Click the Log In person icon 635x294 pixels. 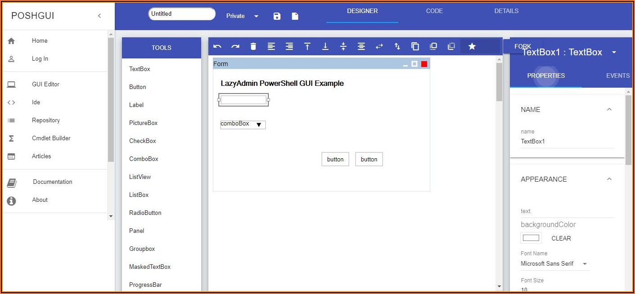point(11,59)
